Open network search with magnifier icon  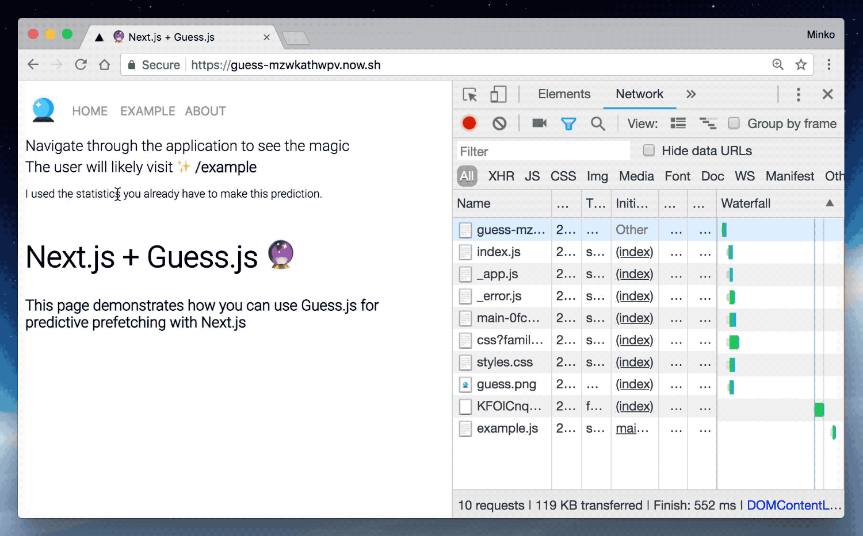[598, 124]
